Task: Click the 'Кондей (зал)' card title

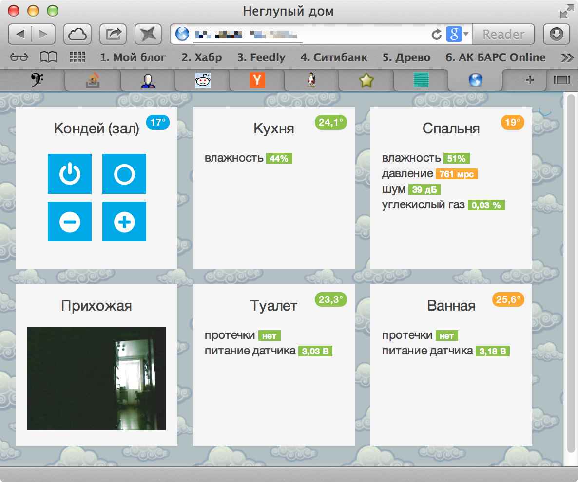Action: 96,129
